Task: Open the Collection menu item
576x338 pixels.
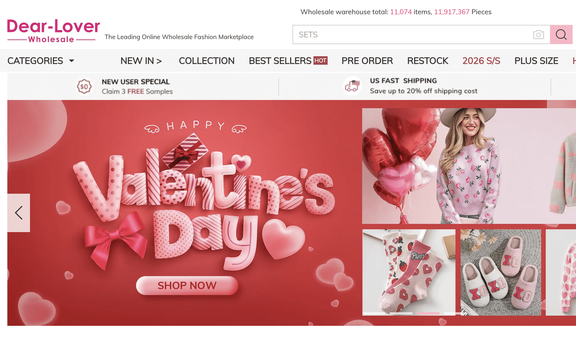Action: (207, 61)
